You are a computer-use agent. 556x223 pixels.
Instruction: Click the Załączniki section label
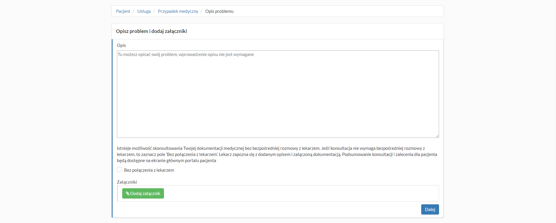[127, 182]
